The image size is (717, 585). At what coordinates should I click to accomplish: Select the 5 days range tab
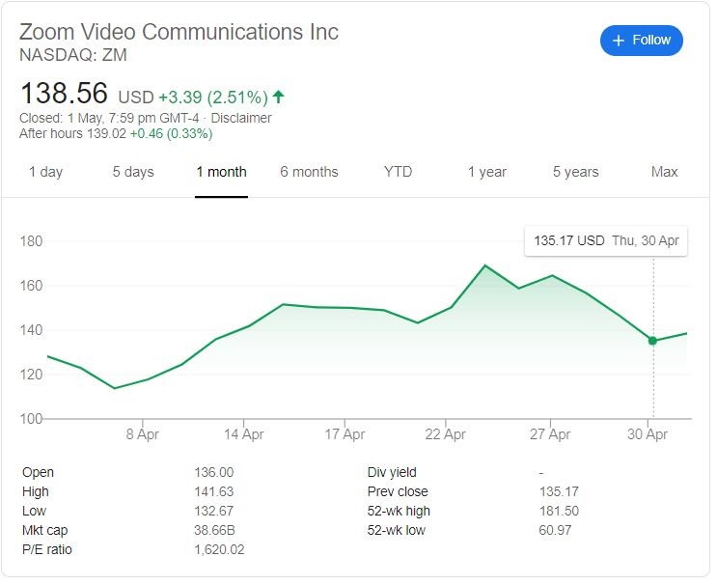tap(133, 172)
